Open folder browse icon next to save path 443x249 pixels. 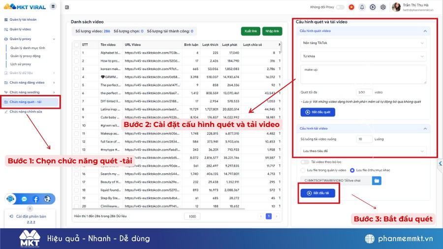click(x=377, y=181)
